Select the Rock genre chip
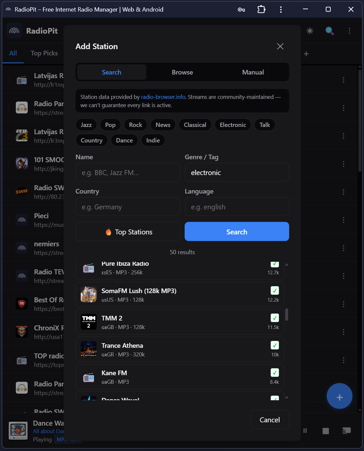Image resolution: width=364 pixels, height=451 pixels. coord(136,125)
